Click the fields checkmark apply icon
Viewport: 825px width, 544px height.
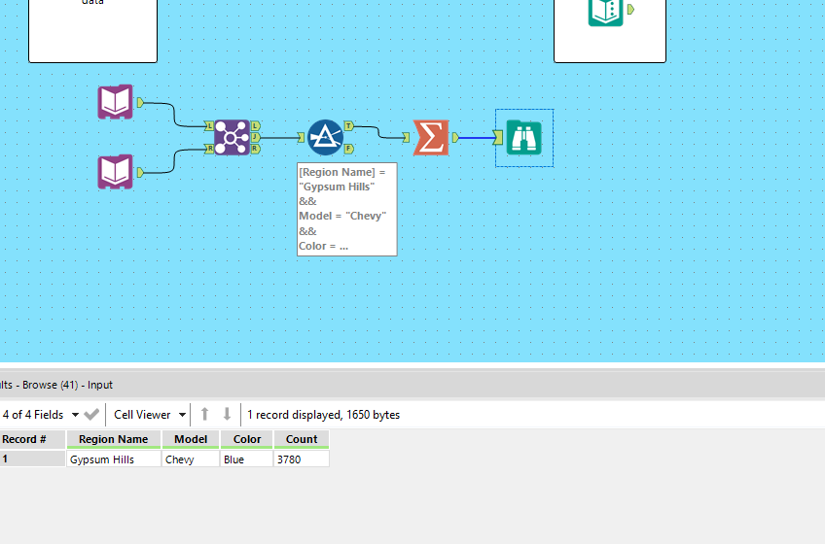tap(91, 415)
